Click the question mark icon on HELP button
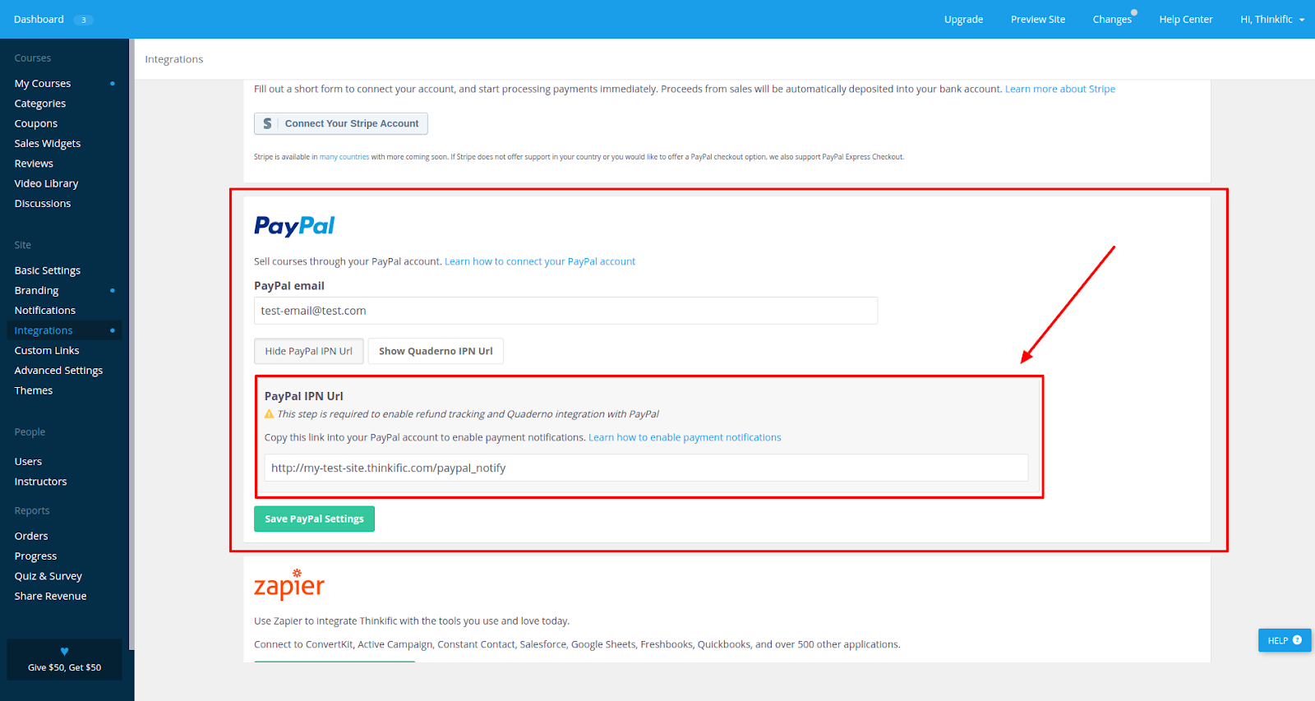Image resolution: width=1315 pixels, height=701 pixels. point(1297,640)
